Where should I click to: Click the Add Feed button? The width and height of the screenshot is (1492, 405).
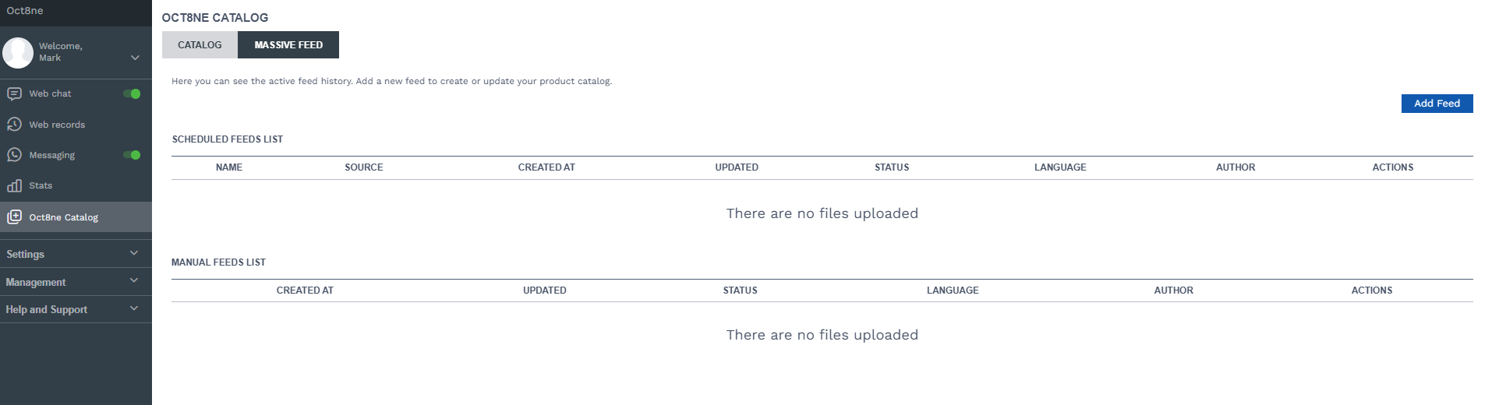(1437, 104)
